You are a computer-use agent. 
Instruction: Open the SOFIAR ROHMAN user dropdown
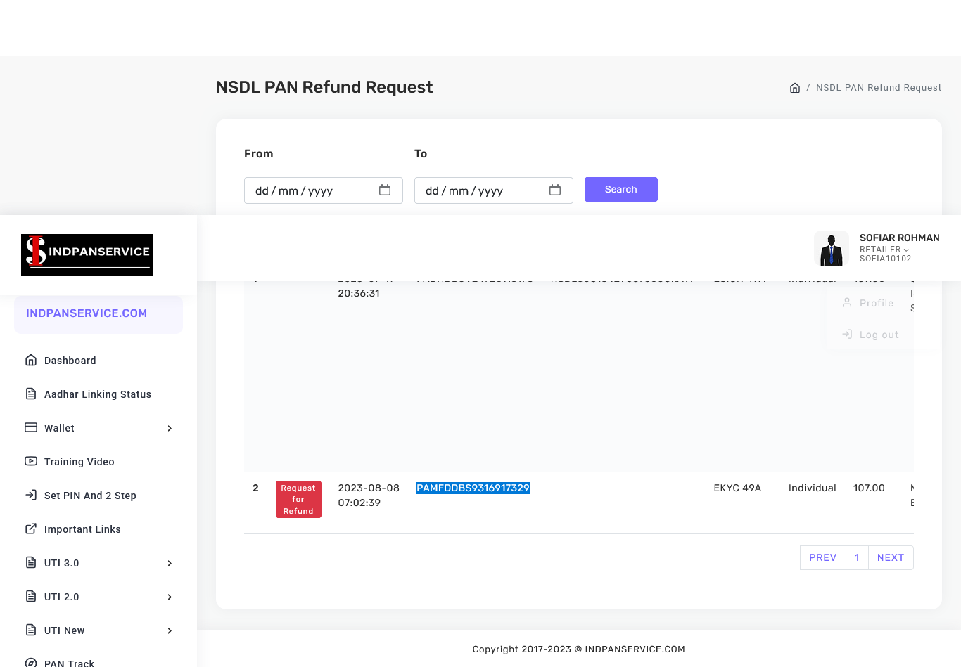click(898, 249)
